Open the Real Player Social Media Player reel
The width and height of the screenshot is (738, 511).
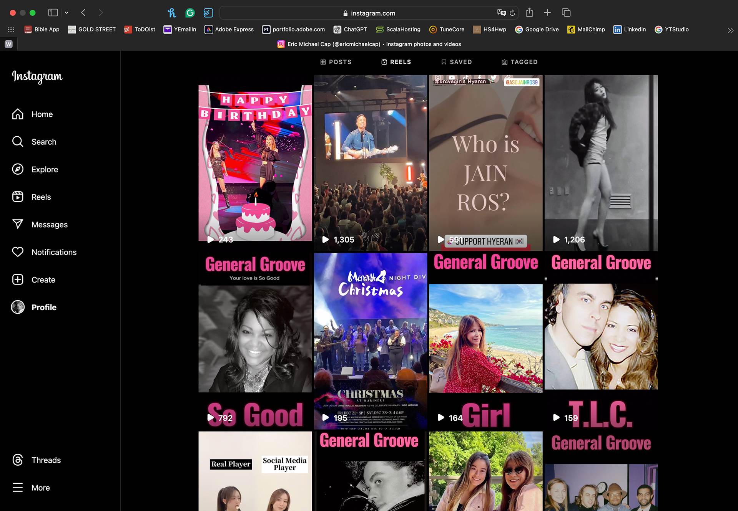click(255, 471)
